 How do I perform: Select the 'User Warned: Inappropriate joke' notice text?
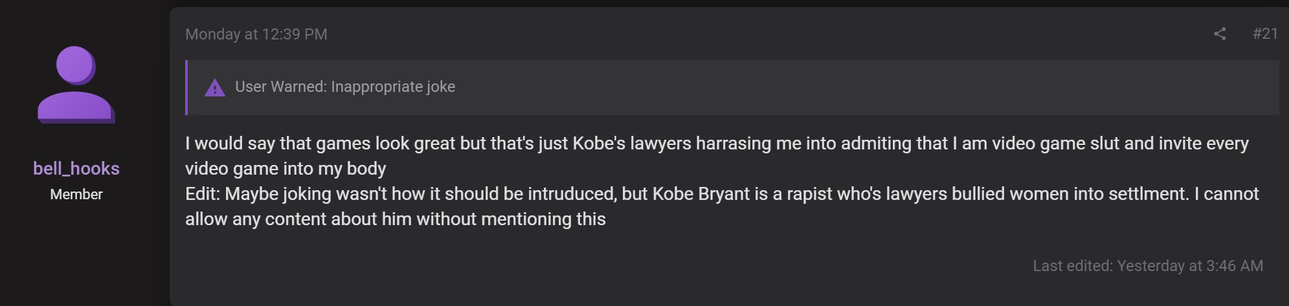(x=345, y=87)
